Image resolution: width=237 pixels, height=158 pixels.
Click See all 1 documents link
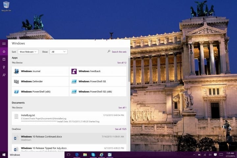[122, 108]
